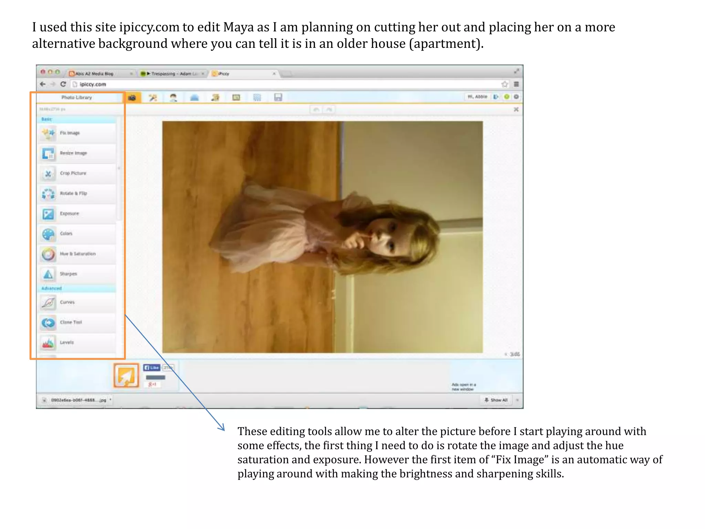The width and height of the screenshot is (705, 529).
Task: Click the save floppy disk icon
Action: [x=278, y=97]
